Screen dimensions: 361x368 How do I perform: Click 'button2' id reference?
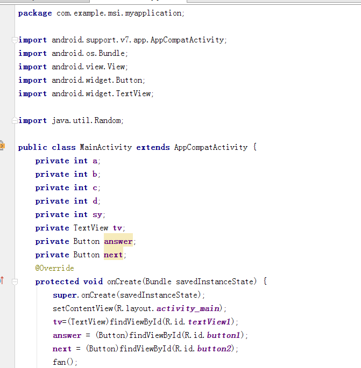pyautogui.click(x=214, y=349)
